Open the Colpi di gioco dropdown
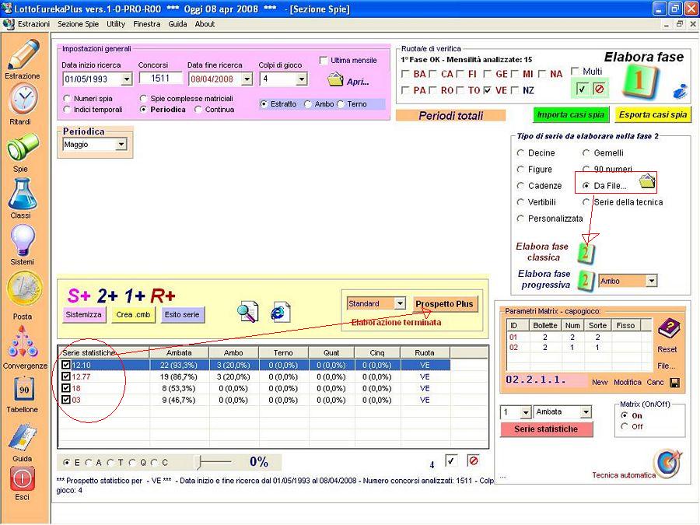 tap(302, 79)
